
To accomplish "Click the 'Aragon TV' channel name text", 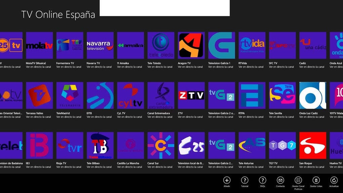I will click(x=184, y=63).
